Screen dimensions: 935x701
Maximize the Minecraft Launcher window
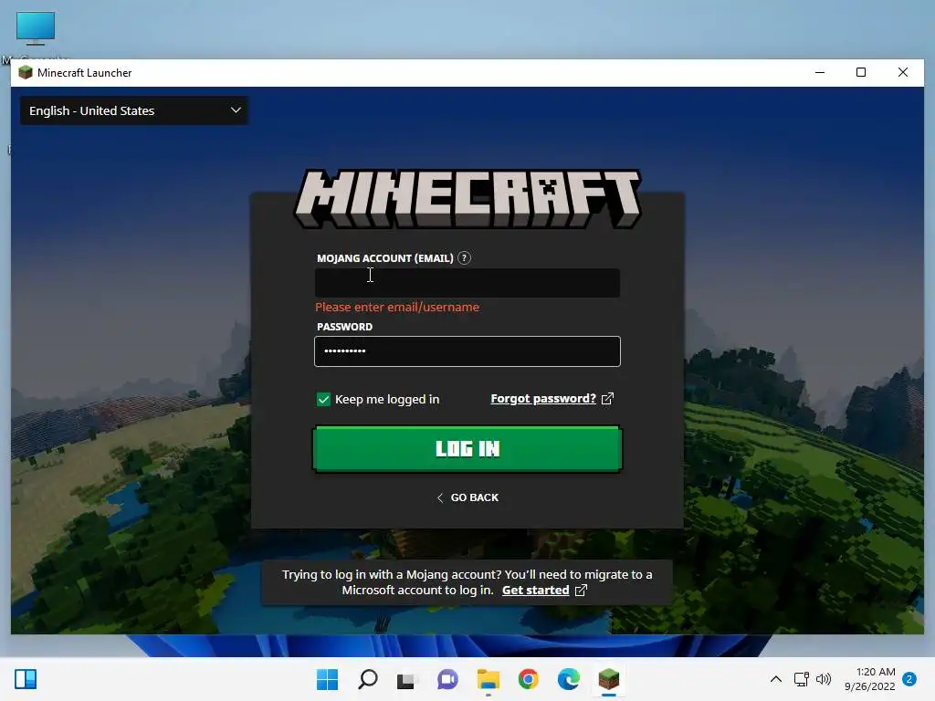861,73
